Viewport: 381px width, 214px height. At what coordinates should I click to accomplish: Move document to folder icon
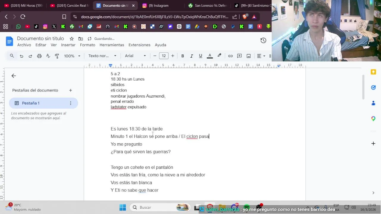pos(81,39)
